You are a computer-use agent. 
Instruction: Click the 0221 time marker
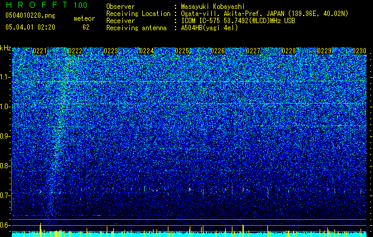tap(40, 51)
